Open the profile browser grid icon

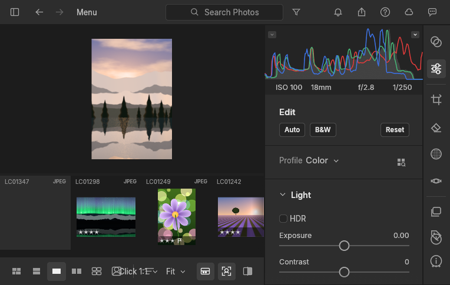pyautogui.click(x=401, y=162)
